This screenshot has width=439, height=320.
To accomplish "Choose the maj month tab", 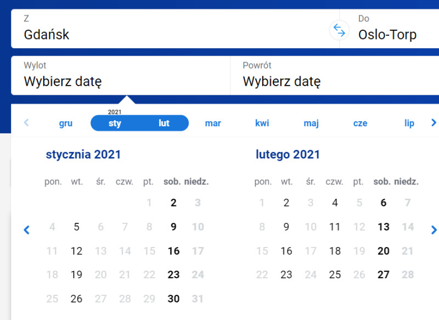I will pos(311,123).
